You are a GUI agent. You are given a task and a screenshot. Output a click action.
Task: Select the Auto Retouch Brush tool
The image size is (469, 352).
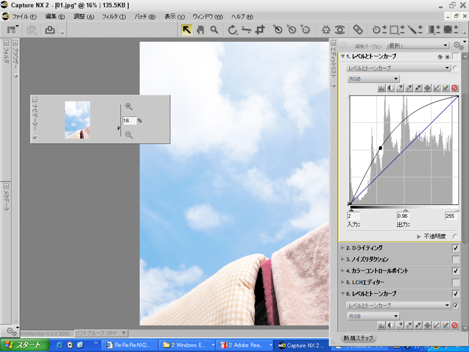tap(358, 29)
